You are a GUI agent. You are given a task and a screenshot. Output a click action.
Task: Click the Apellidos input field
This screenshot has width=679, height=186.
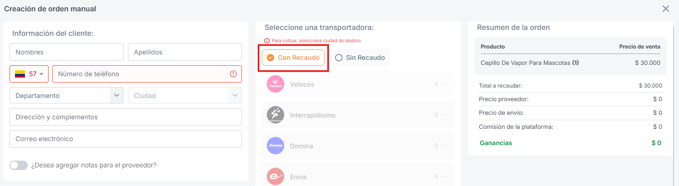[185, 52]
